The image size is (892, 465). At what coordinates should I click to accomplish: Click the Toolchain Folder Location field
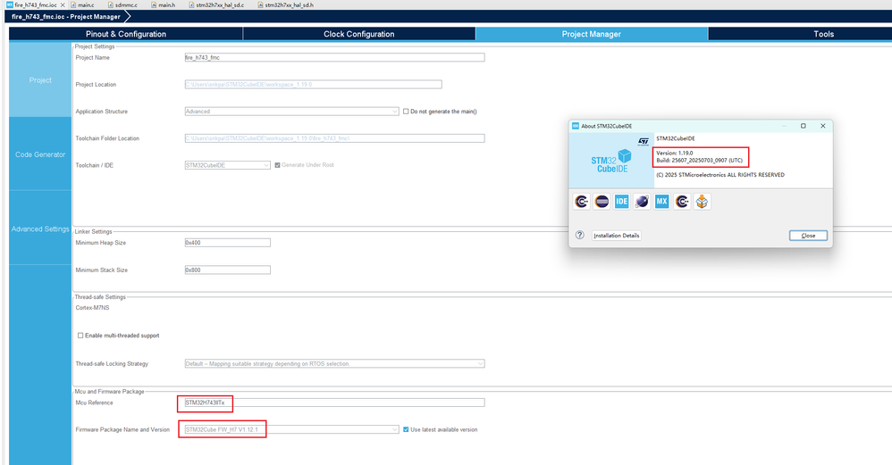tap(334, 138)
